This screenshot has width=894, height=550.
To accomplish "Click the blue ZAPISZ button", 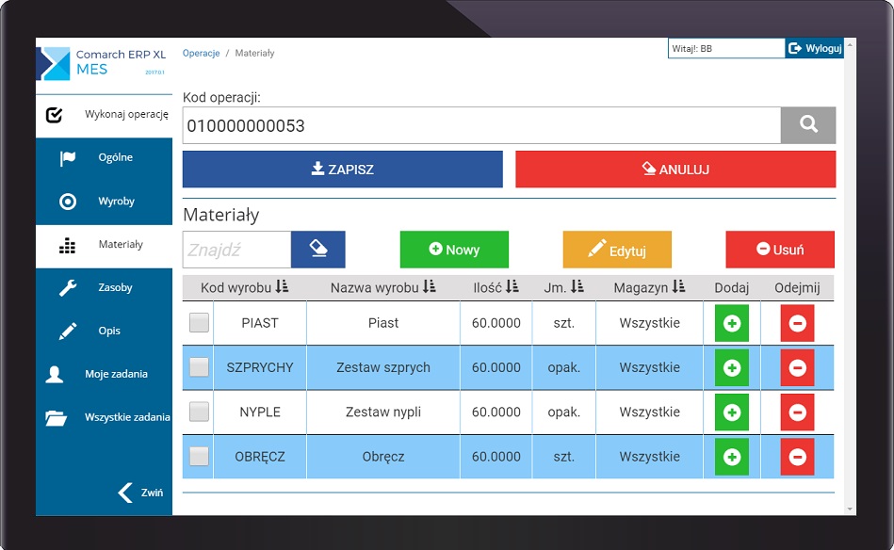I will tap(343, 170).
